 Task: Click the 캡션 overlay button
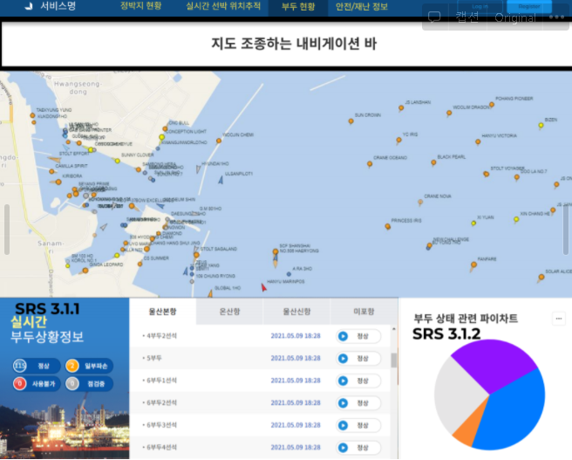(467, 17)
